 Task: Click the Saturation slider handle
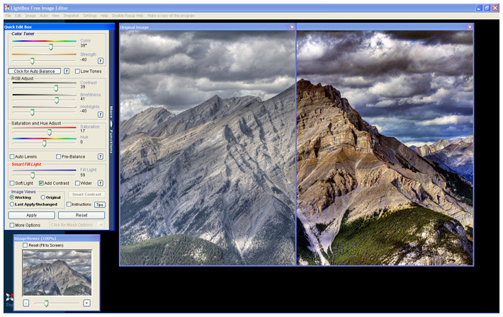[x=50, y=132]
